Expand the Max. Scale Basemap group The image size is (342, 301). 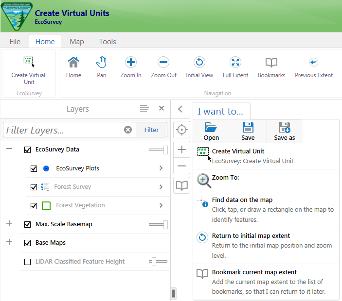pos(9,223)
